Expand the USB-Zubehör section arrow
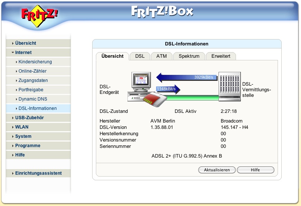This screenshot has width=301, height=206. pyautogui.click(x=13, y=118)
